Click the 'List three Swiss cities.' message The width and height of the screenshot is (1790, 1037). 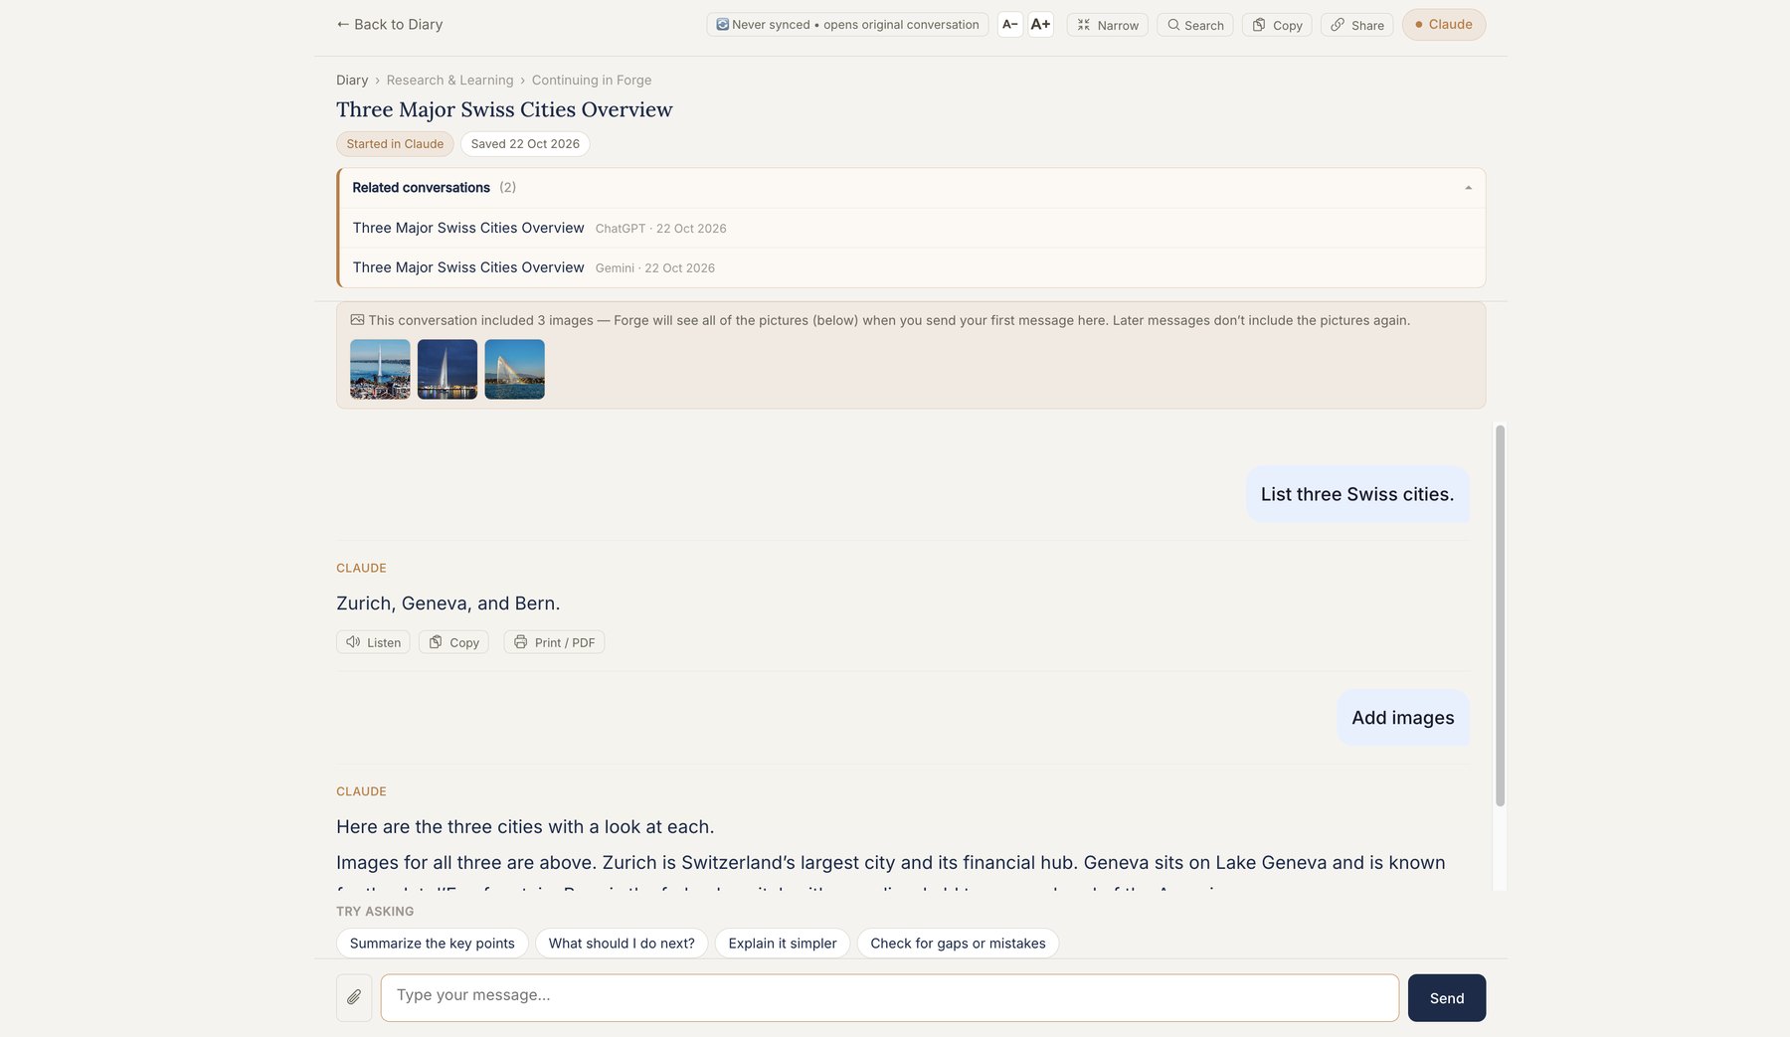pos(1356,494)
